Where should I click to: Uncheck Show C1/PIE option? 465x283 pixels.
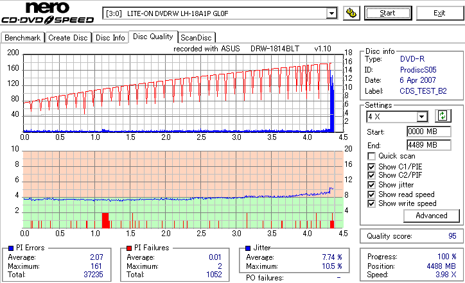pos(371,167)
